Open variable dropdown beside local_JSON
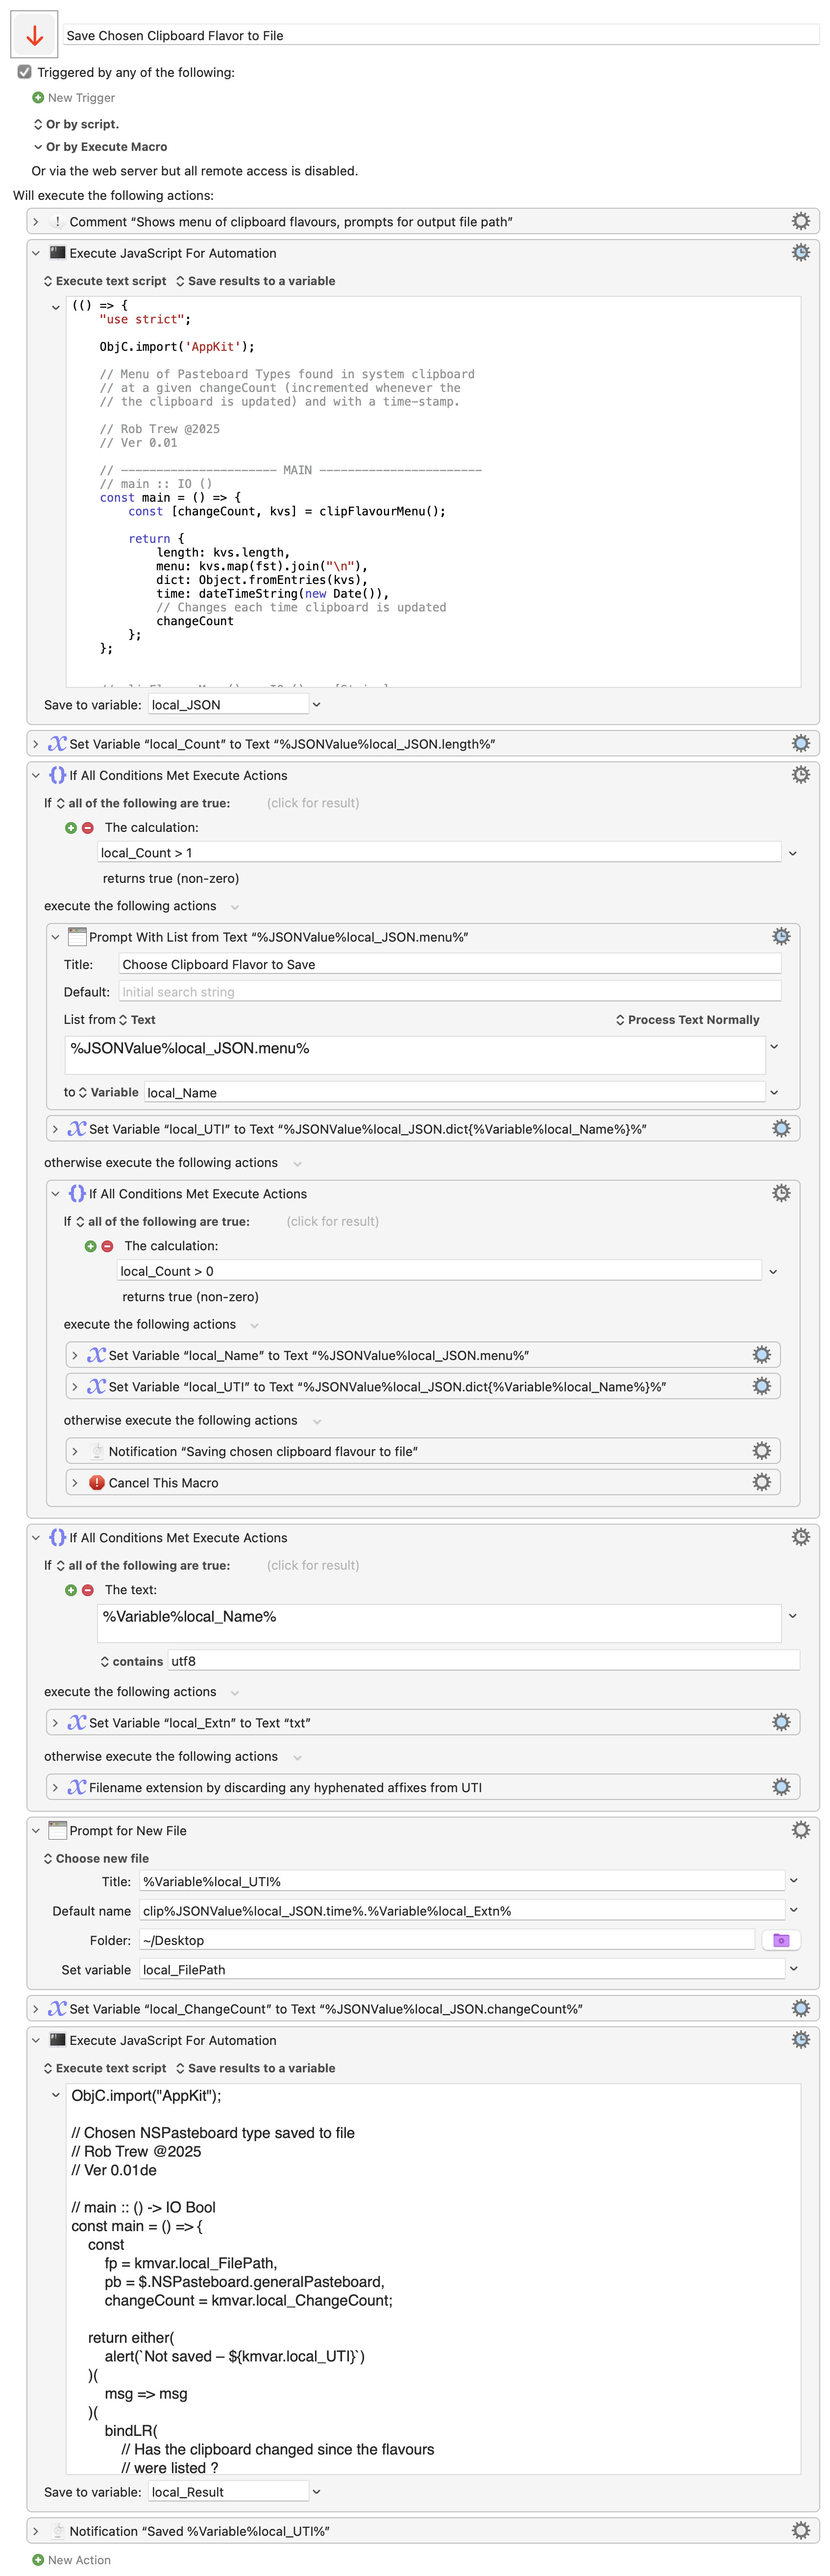This screenshot has height=2576, width=830. 317,704
